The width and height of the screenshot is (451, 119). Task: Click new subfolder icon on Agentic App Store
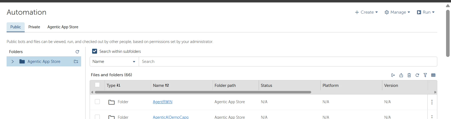[x=76, y=62]
